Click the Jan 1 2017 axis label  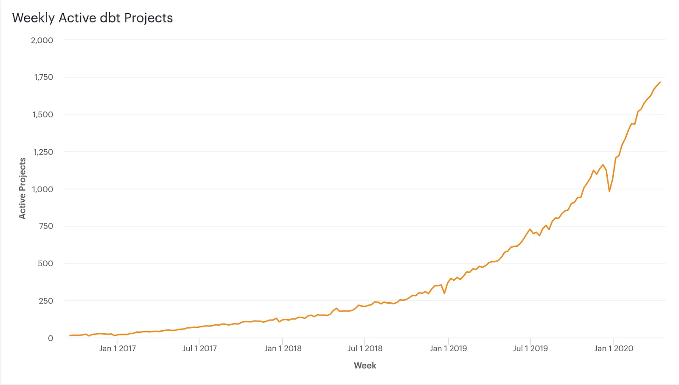coord(118,349)
